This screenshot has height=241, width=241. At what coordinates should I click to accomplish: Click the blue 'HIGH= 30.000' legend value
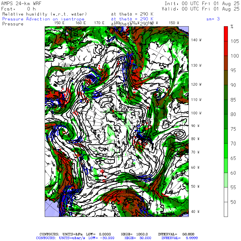(138, 238)
